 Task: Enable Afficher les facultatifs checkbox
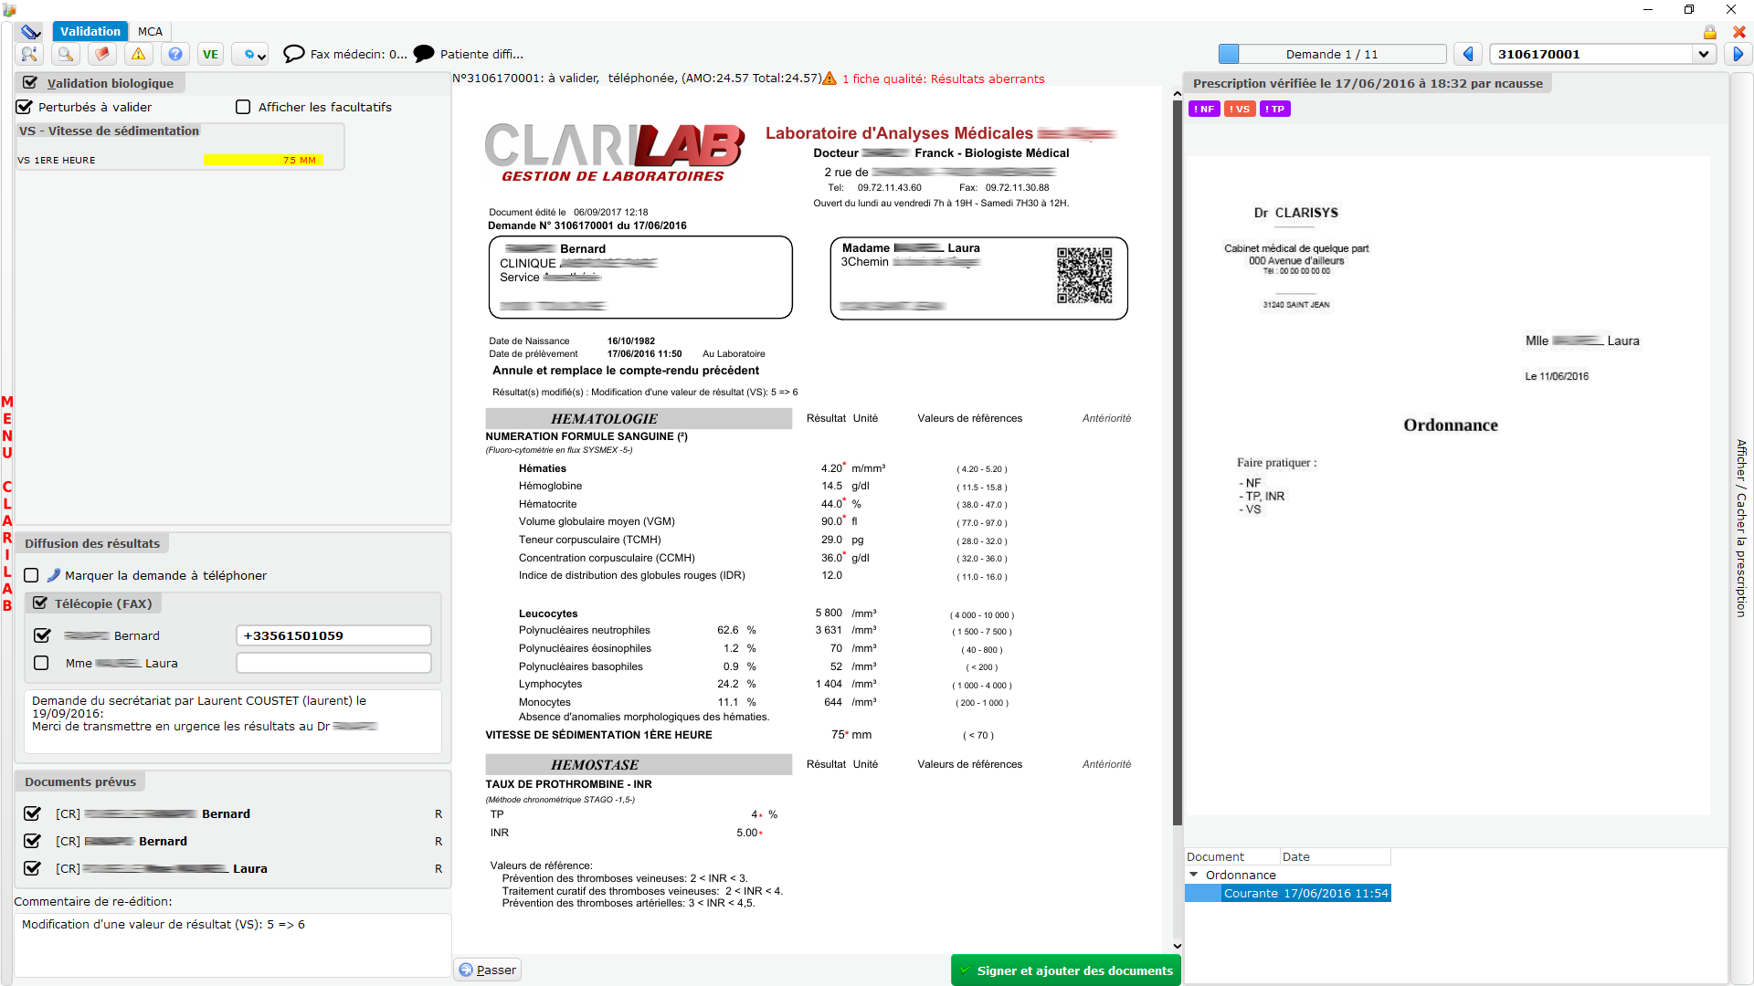click(243, 107)
